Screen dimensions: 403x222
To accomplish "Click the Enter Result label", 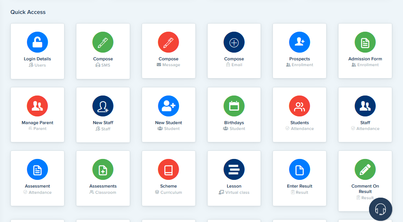I will (x=300, y=186).
